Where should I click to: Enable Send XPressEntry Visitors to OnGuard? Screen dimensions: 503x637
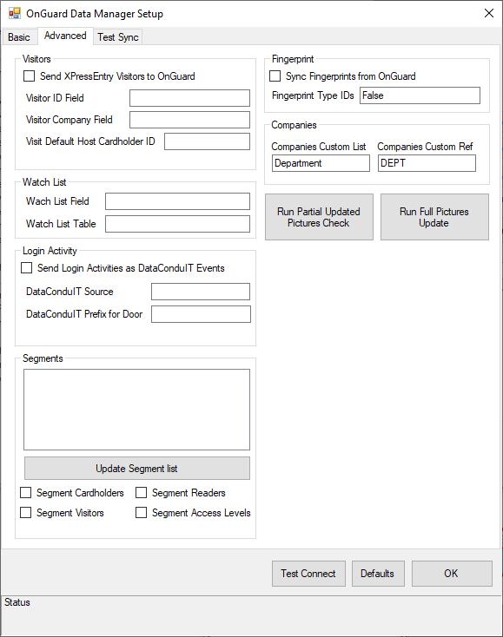30,76
